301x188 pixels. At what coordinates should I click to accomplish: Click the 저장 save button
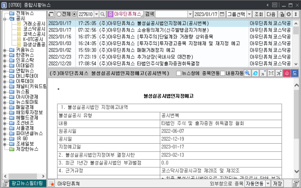coord(277,184)
